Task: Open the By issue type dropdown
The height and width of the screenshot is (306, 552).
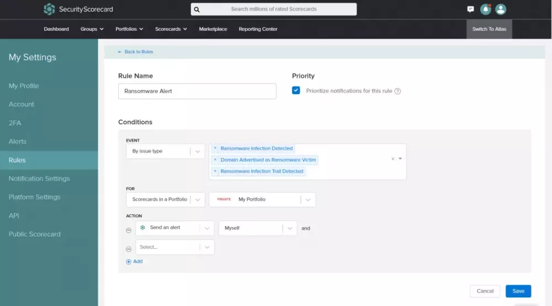Action: tap(166, 151)
